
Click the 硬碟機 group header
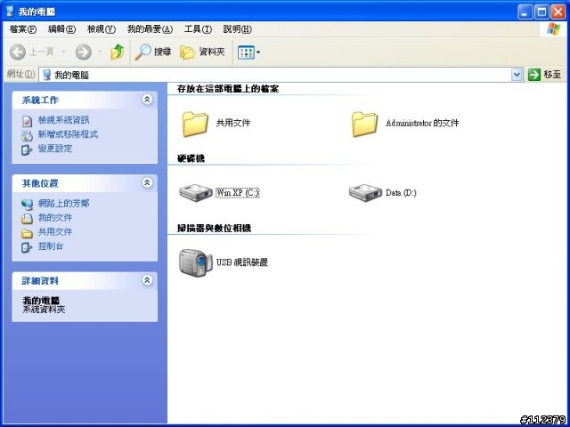191,158
